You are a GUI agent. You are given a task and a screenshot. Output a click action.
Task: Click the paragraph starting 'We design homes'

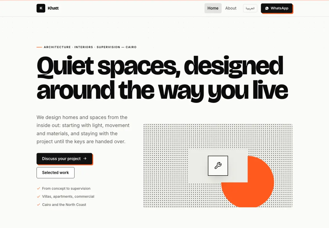coord(83,129)
